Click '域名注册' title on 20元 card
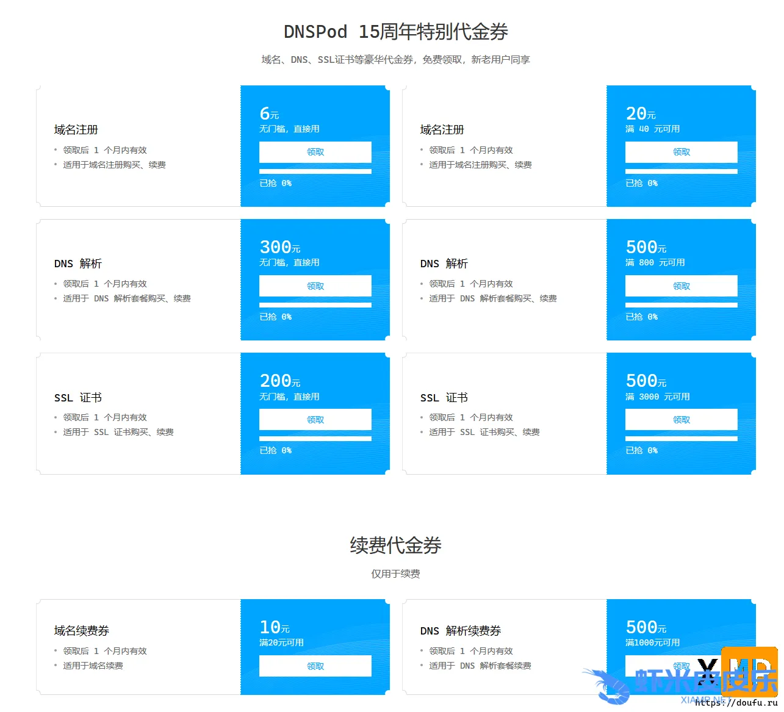 coord(442,130)
